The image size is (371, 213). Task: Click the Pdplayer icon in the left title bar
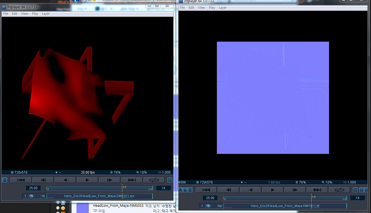pyautogui.click(x=4, y=7)
